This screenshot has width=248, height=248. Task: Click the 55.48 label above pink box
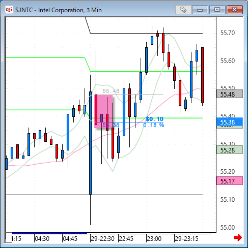[111, 91]
